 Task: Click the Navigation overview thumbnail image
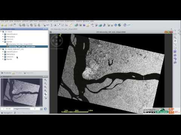(21, 92)
